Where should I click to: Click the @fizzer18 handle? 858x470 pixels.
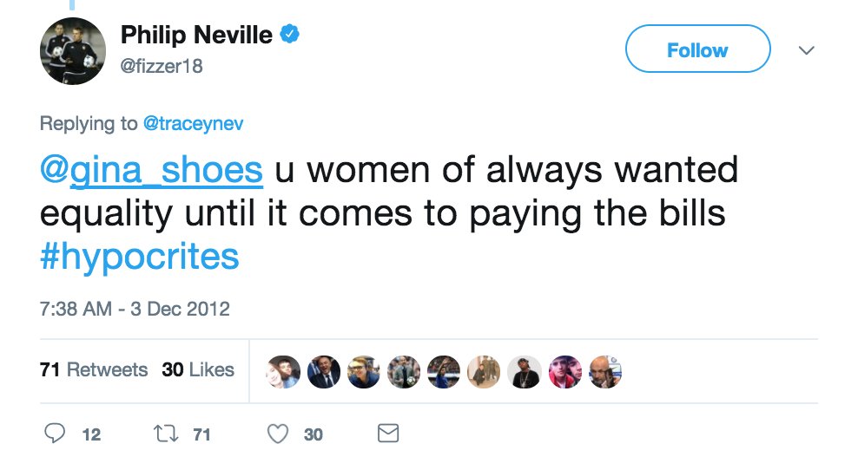coord(162,65)
